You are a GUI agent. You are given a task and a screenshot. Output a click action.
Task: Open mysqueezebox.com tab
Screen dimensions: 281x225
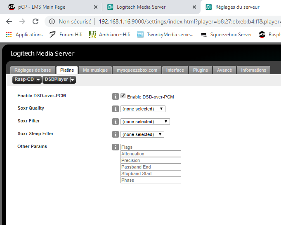pyautogui.click(x=137, y=70)
